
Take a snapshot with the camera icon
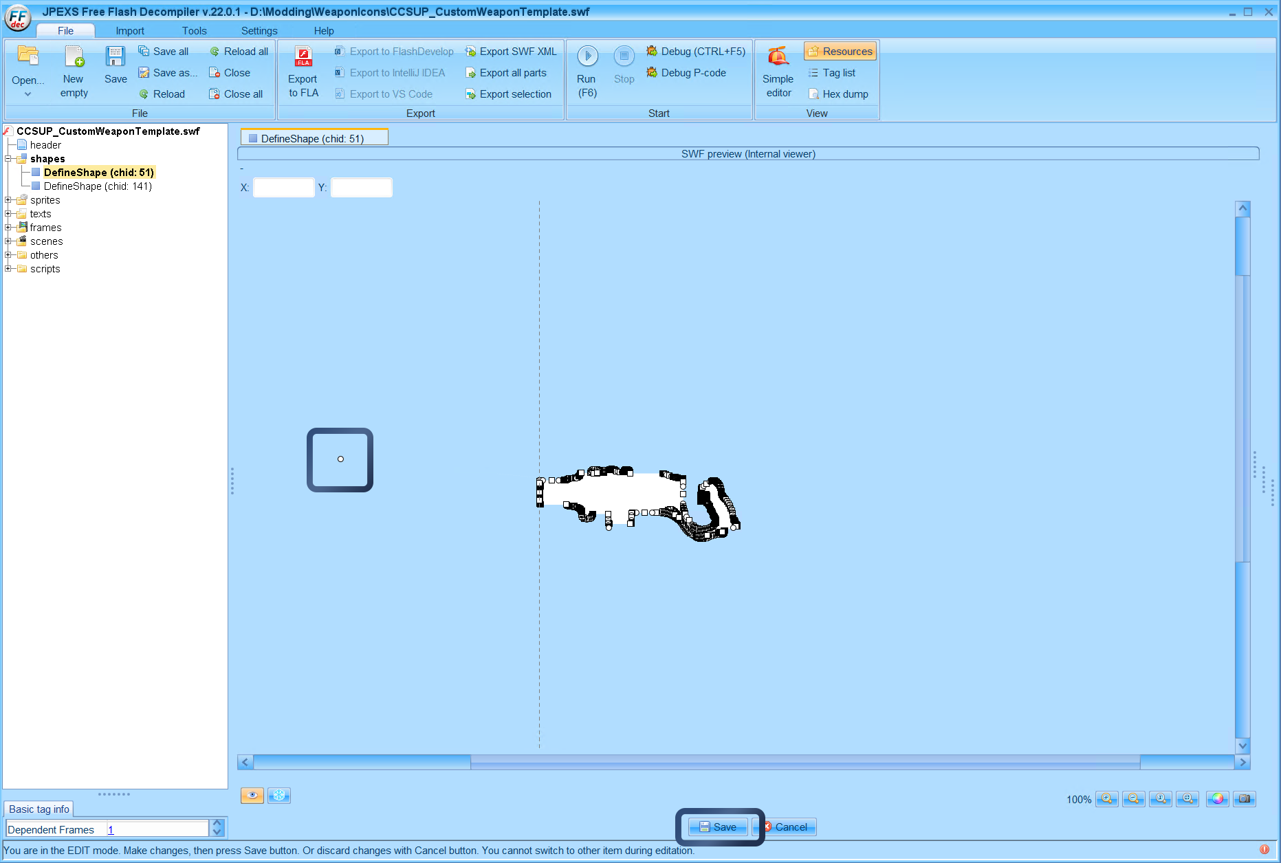1244,799
